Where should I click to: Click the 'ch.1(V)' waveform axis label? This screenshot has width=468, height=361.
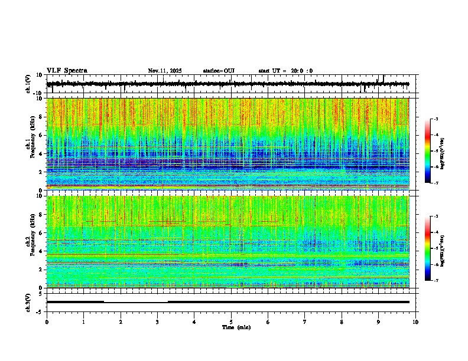coord(28,84)
